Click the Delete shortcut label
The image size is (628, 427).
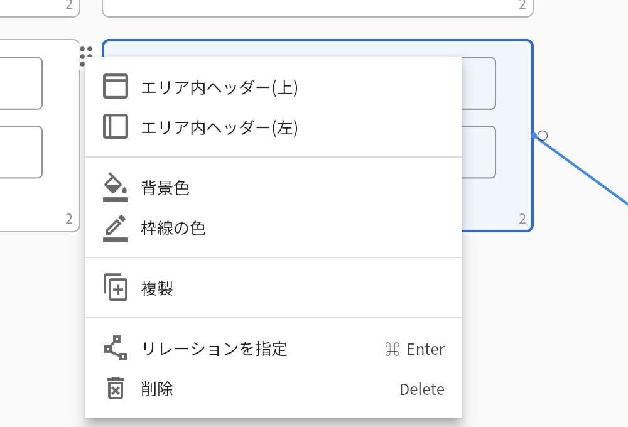422,389
